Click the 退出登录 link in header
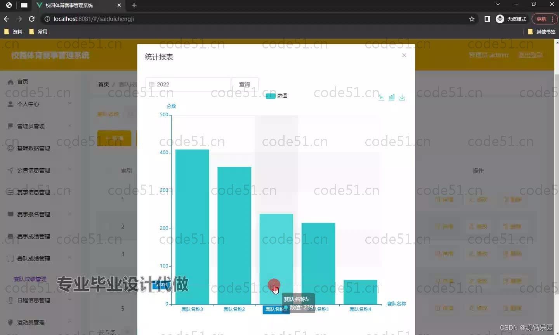Viewport: 559px width, 335px height. pos(530,55)
